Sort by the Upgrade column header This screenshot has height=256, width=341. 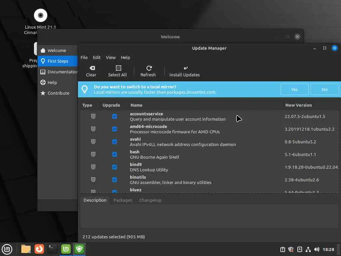pyautogui.click(x=111, y=105)
